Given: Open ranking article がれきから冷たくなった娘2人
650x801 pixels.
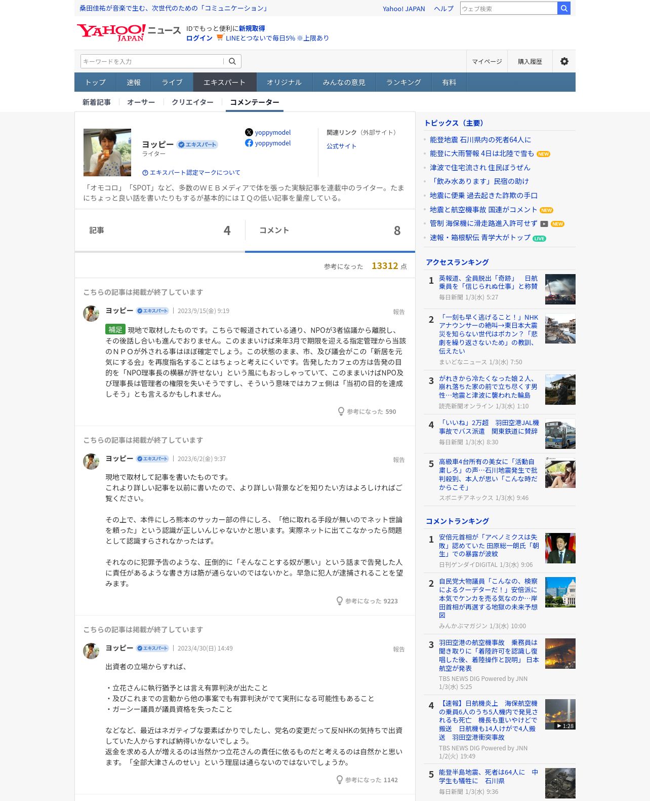Looking at the screenshot, I should (x=488, y=387).
